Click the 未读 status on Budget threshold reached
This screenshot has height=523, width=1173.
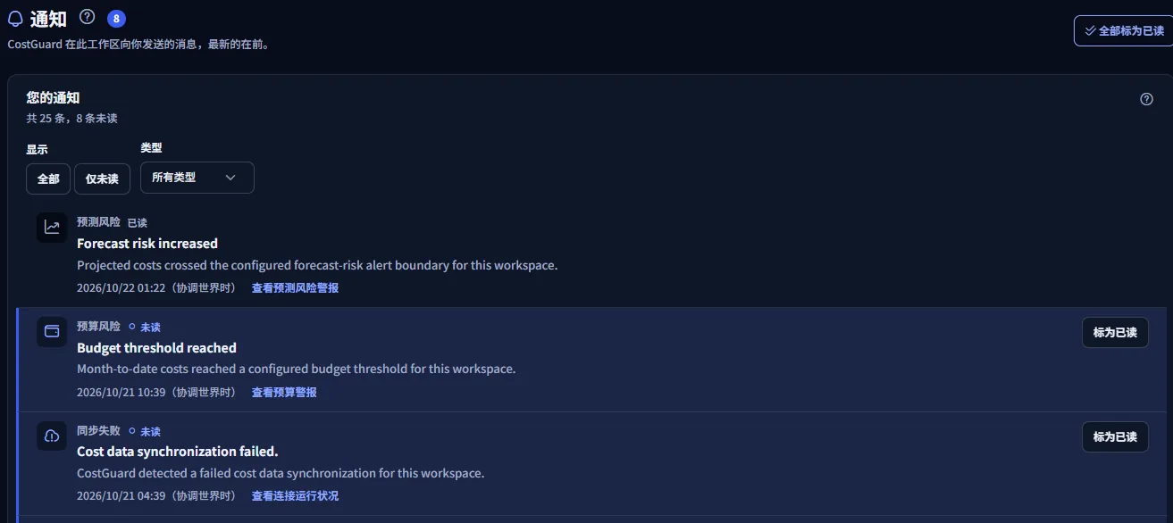click(145, 328)
